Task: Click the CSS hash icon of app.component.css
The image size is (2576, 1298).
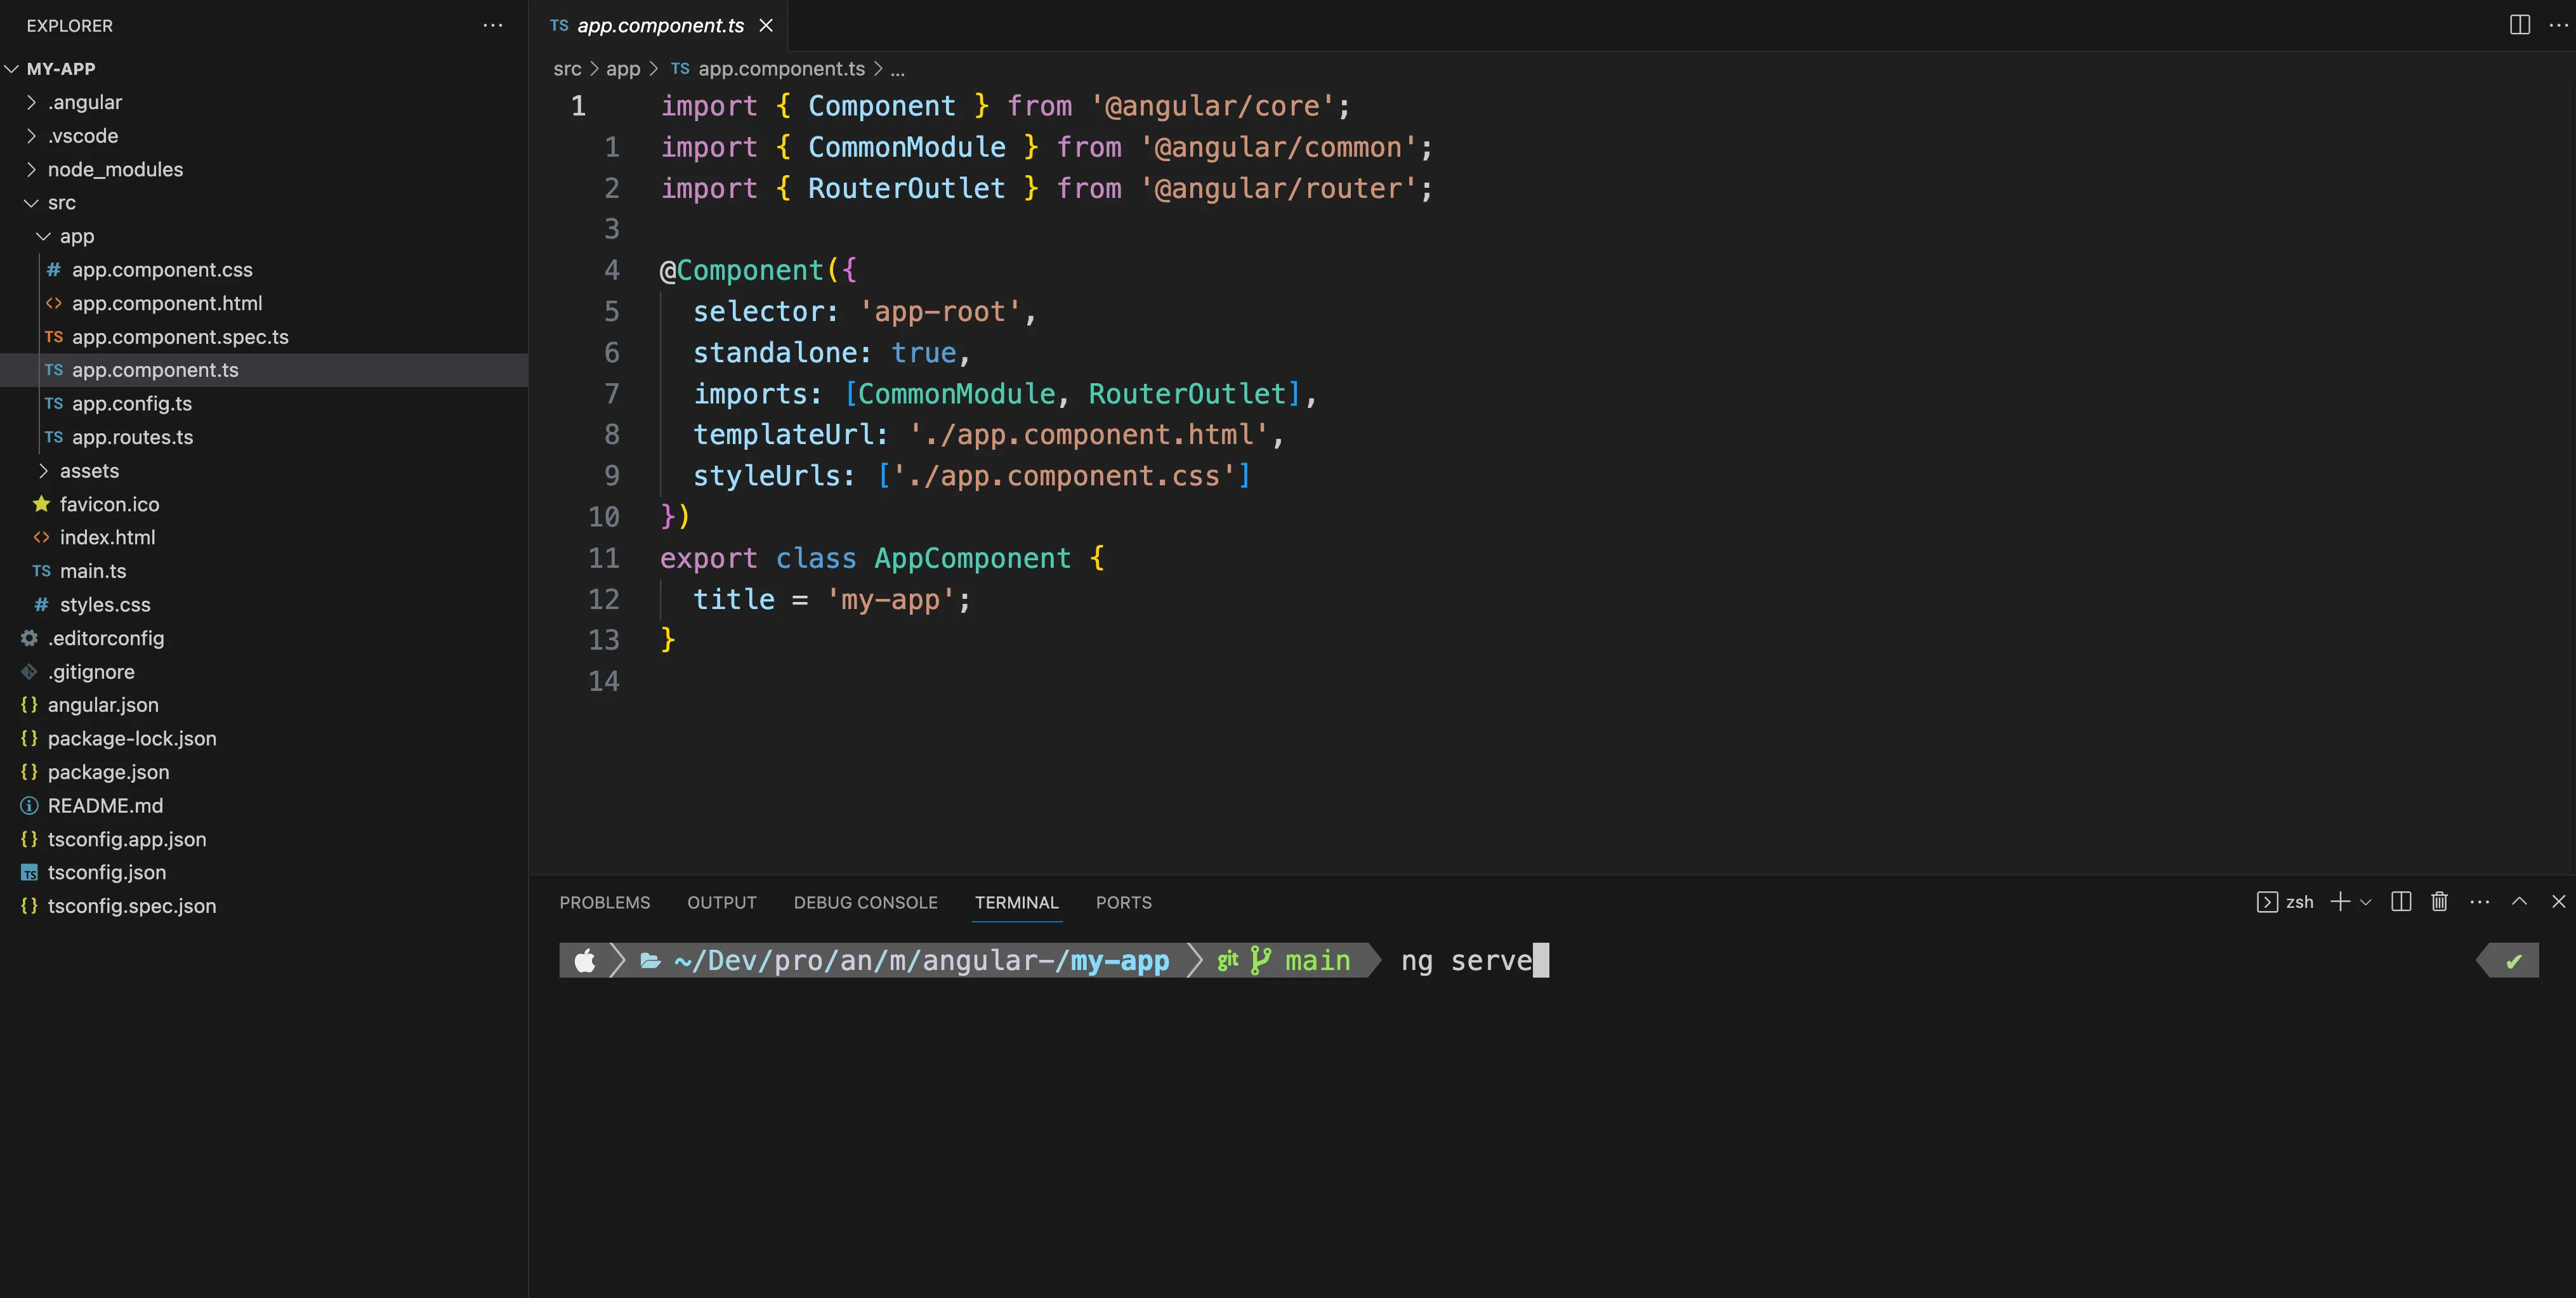Action: 54,270
